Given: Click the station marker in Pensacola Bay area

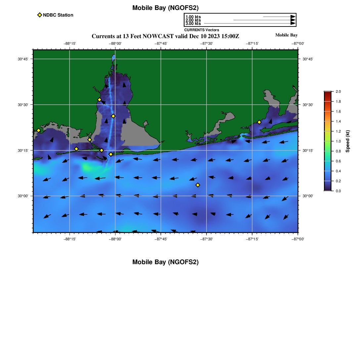Looking at the screenshot, I should (259, 122).
